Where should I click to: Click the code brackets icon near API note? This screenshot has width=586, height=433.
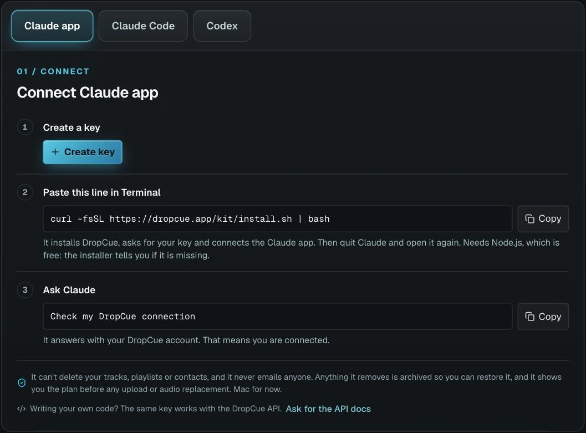[x=21, y=409]
